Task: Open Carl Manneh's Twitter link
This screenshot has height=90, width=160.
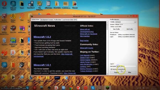Action: 85,55
